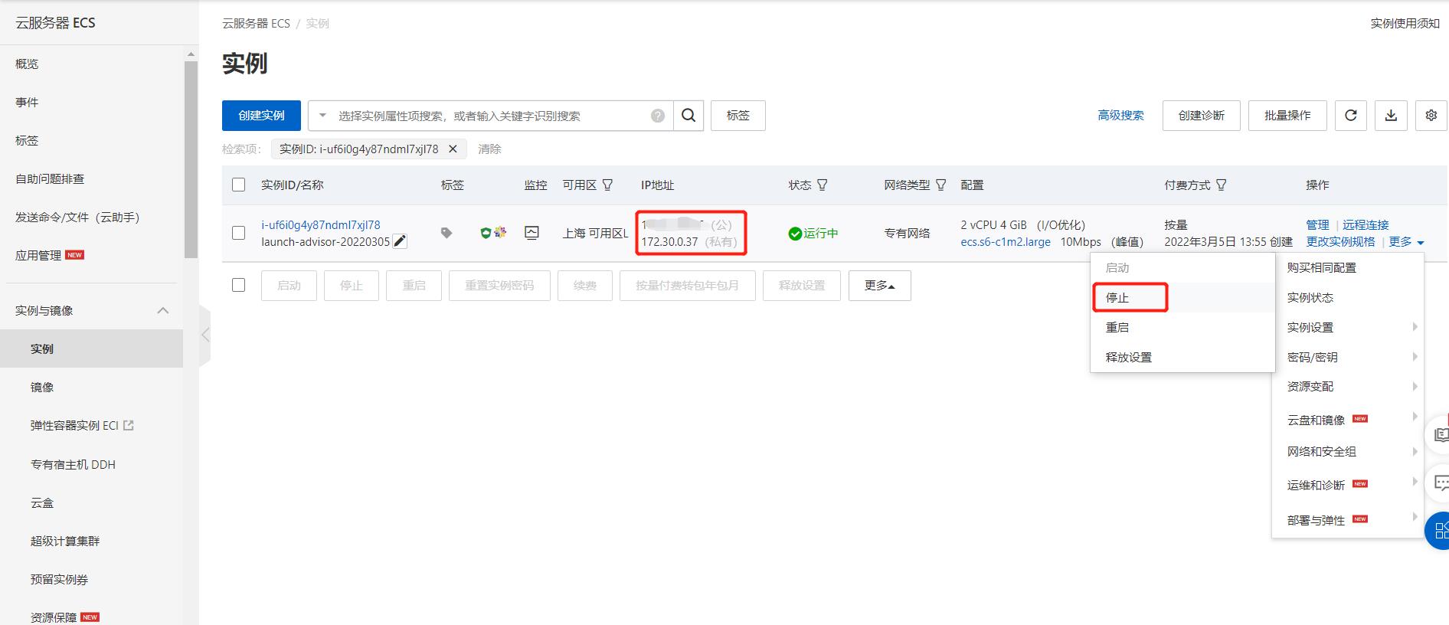Click the colorful flower icon in instance row

pyautogui.click(x=500, y=232)
